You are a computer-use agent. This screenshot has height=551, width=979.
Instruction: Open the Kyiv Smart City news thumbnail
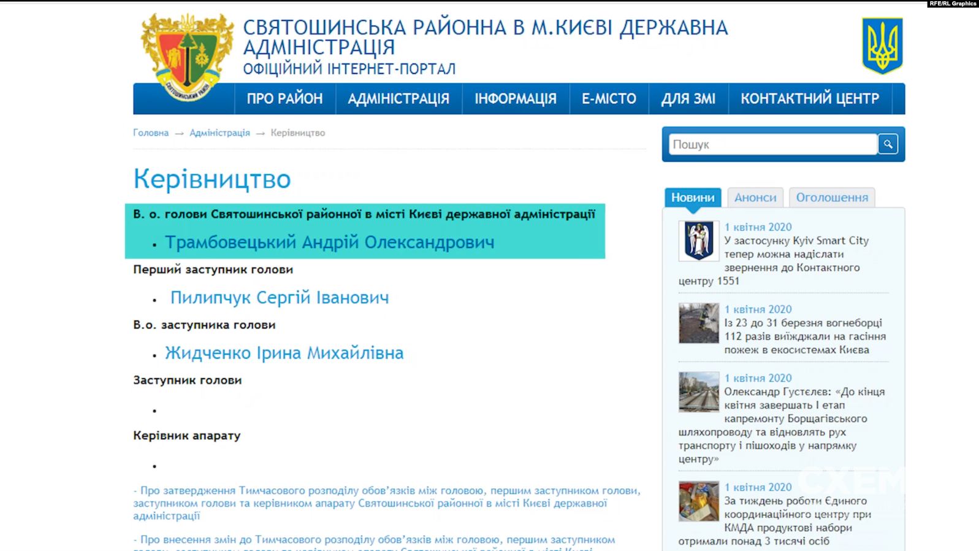[698, 241]
